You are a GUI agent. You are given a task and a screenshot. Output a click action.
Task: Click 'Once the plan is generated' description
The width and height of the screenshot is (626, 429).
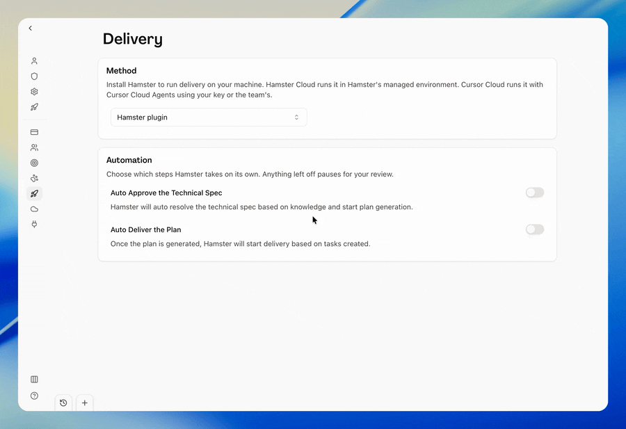click(x=241, y=244)
